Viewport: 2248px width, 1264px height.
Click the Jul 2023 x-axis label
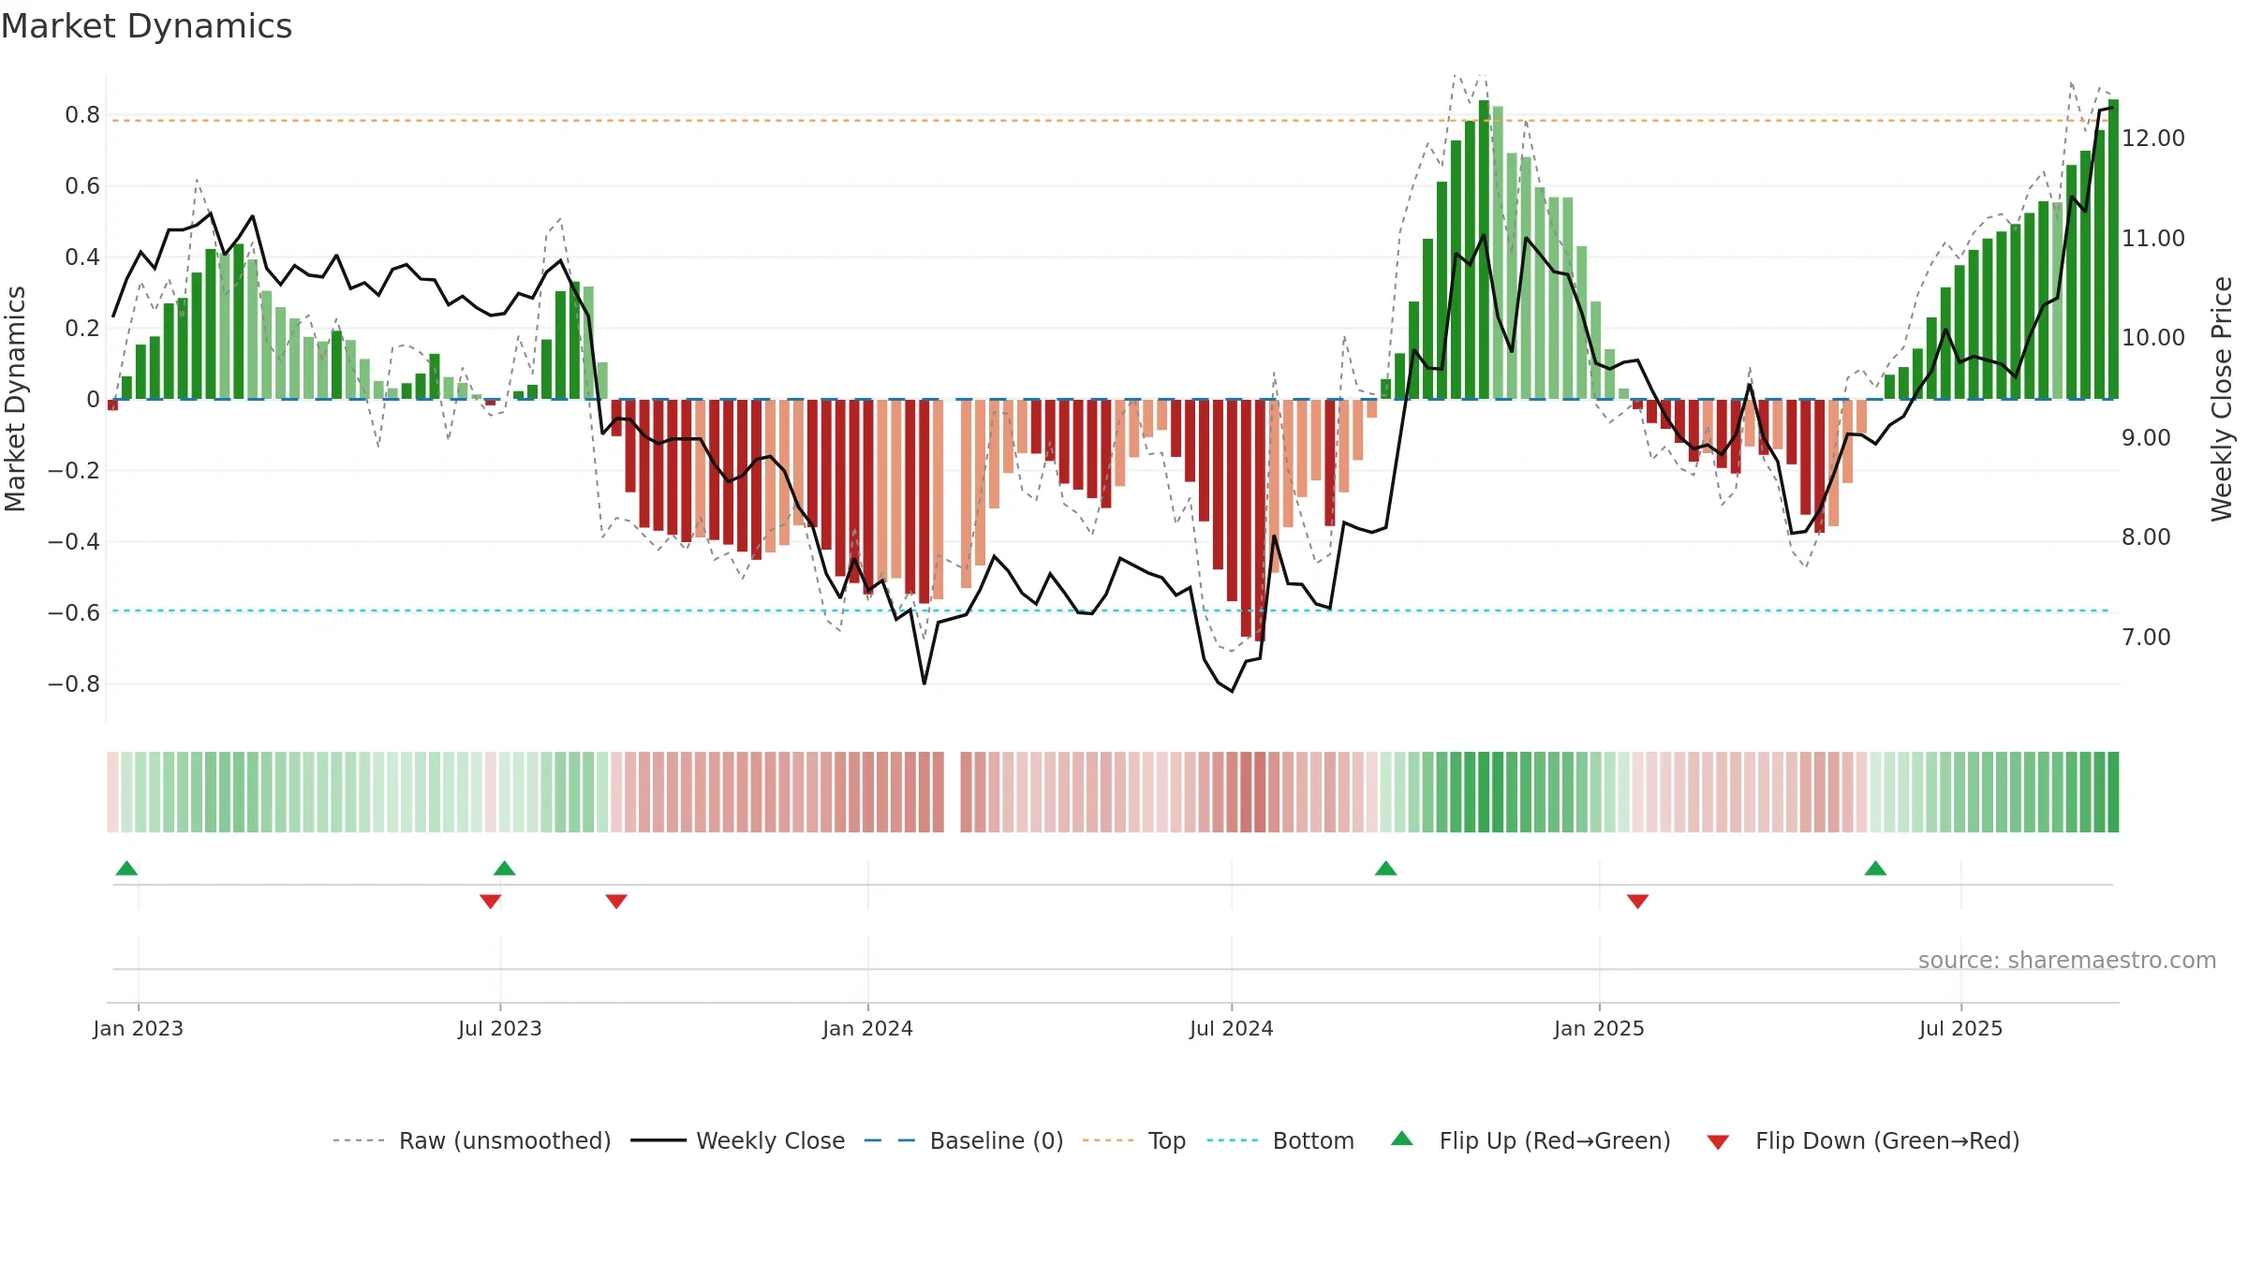(500, 1028)
